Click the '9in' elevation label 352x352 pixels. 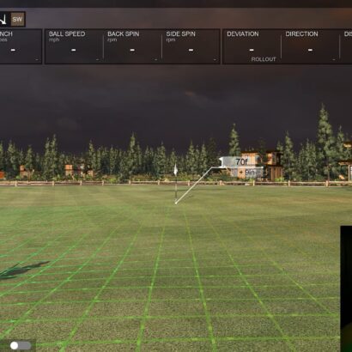tap(249, 173)
